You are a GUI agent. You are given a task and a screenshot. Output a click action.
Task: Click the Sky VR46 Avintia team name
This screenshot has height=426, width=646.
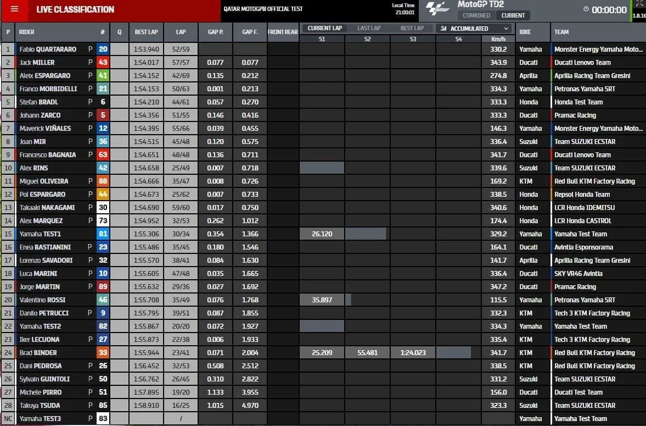(x=578, y=274)
